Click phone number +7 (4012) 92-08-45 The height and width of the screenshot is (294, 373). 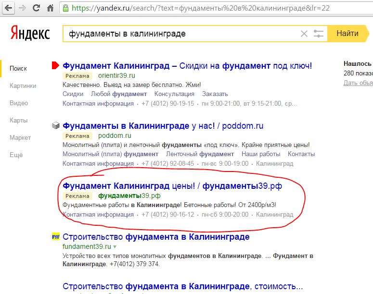coord(167,164)
